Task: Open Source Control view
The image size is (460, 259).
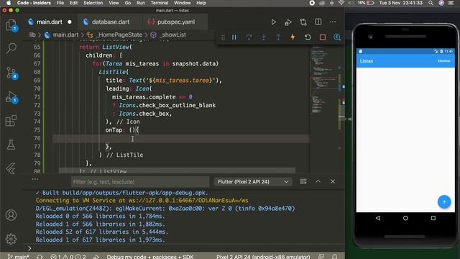Action: click(11, 73)
